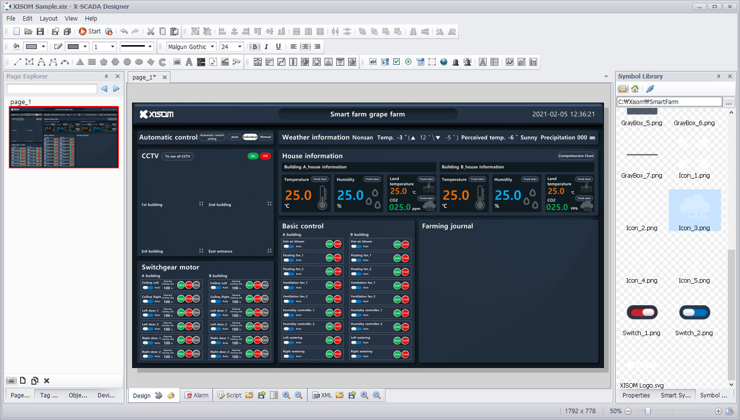740x420 pixels.
Task: Open the line style dropdown
Action: [x=150, y=47]
